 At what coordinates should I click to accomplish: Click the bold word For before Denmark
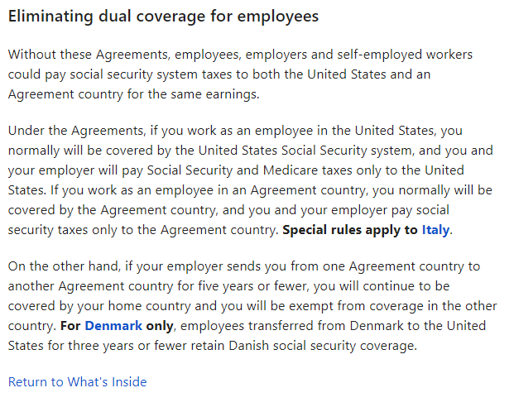tap(70, 326)
